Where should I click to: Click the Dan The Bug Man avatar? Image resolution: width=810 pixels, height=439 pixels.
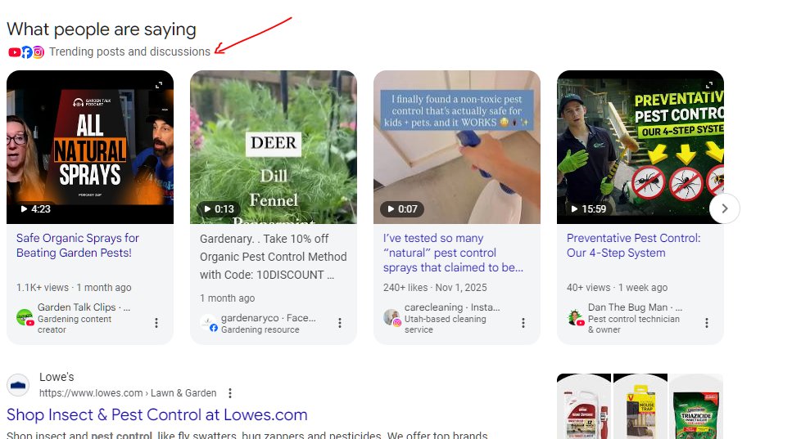click(575, 318)
